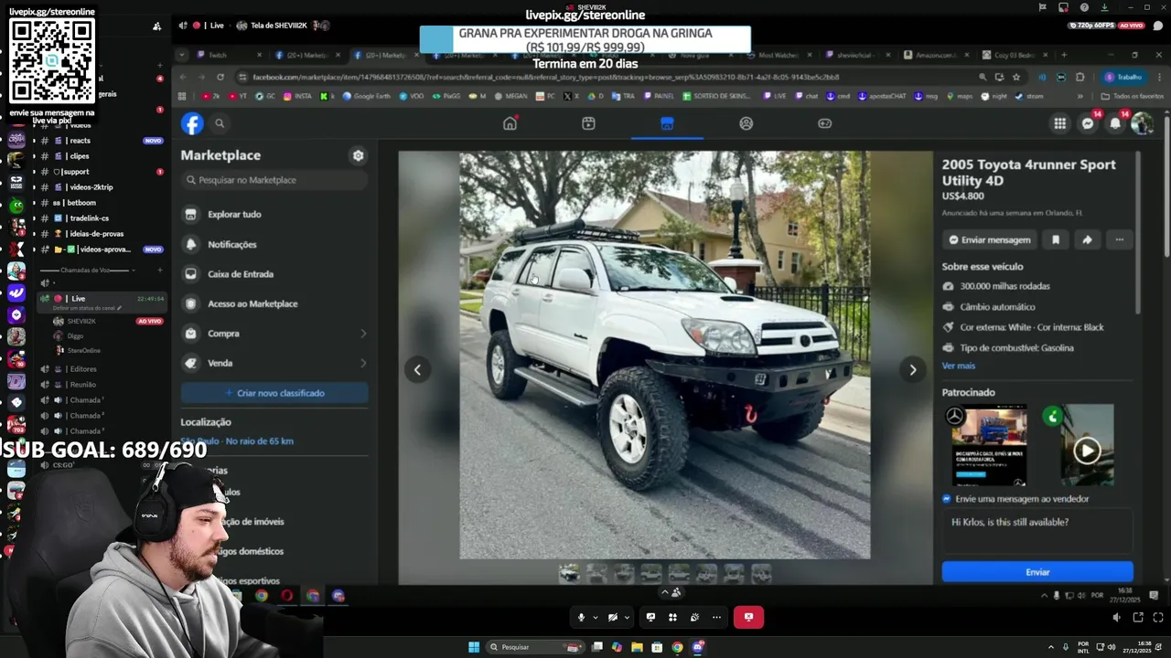The image size is (1171, 658).
Task: Share the 4runner listing
Action: click(1087, 239)
